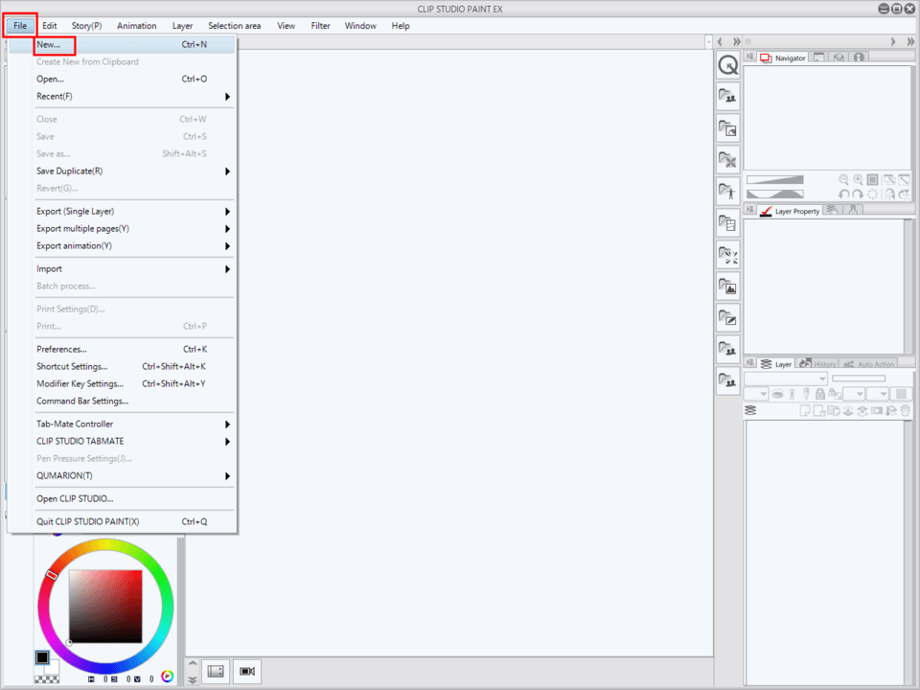Viewport: 920px width, 690px height.
Task: Click Preferences... in the File menu
Action: pyautogui.click(x=61, y=349)
